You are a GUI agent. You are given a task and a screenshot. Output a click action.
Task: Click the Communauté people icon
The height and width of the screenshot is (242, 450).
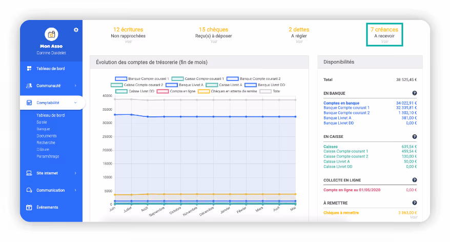coord(29,86)
